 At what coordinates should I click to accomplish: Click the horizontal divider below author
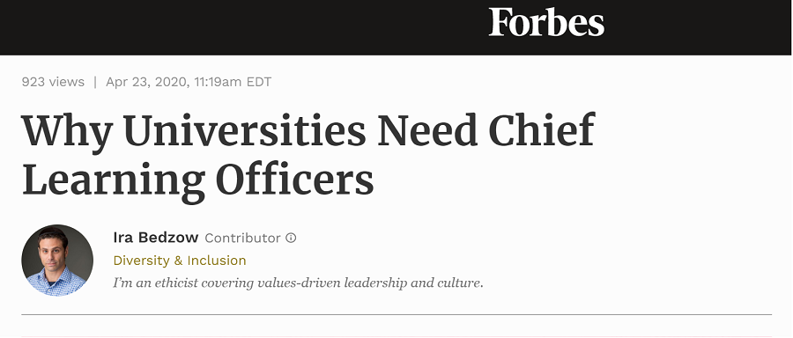(x=396, y=314)
